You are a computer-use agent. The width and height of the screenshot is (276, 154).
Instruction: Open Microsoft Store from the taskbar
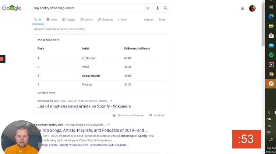pos(271,36)
